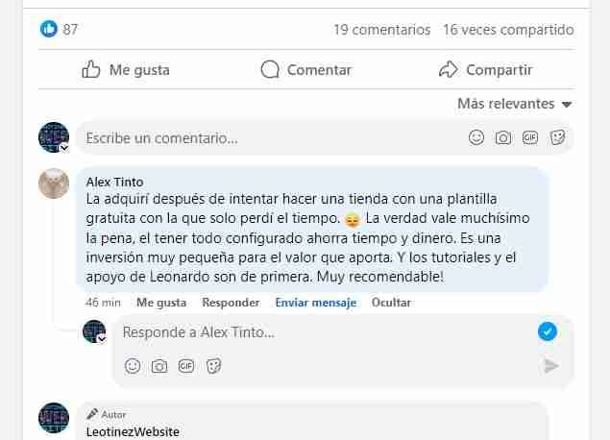This screenshot has width=610, height=440.
Task: Add GIF to reply to Alex Tinto
Action: [x=187, y=365]
